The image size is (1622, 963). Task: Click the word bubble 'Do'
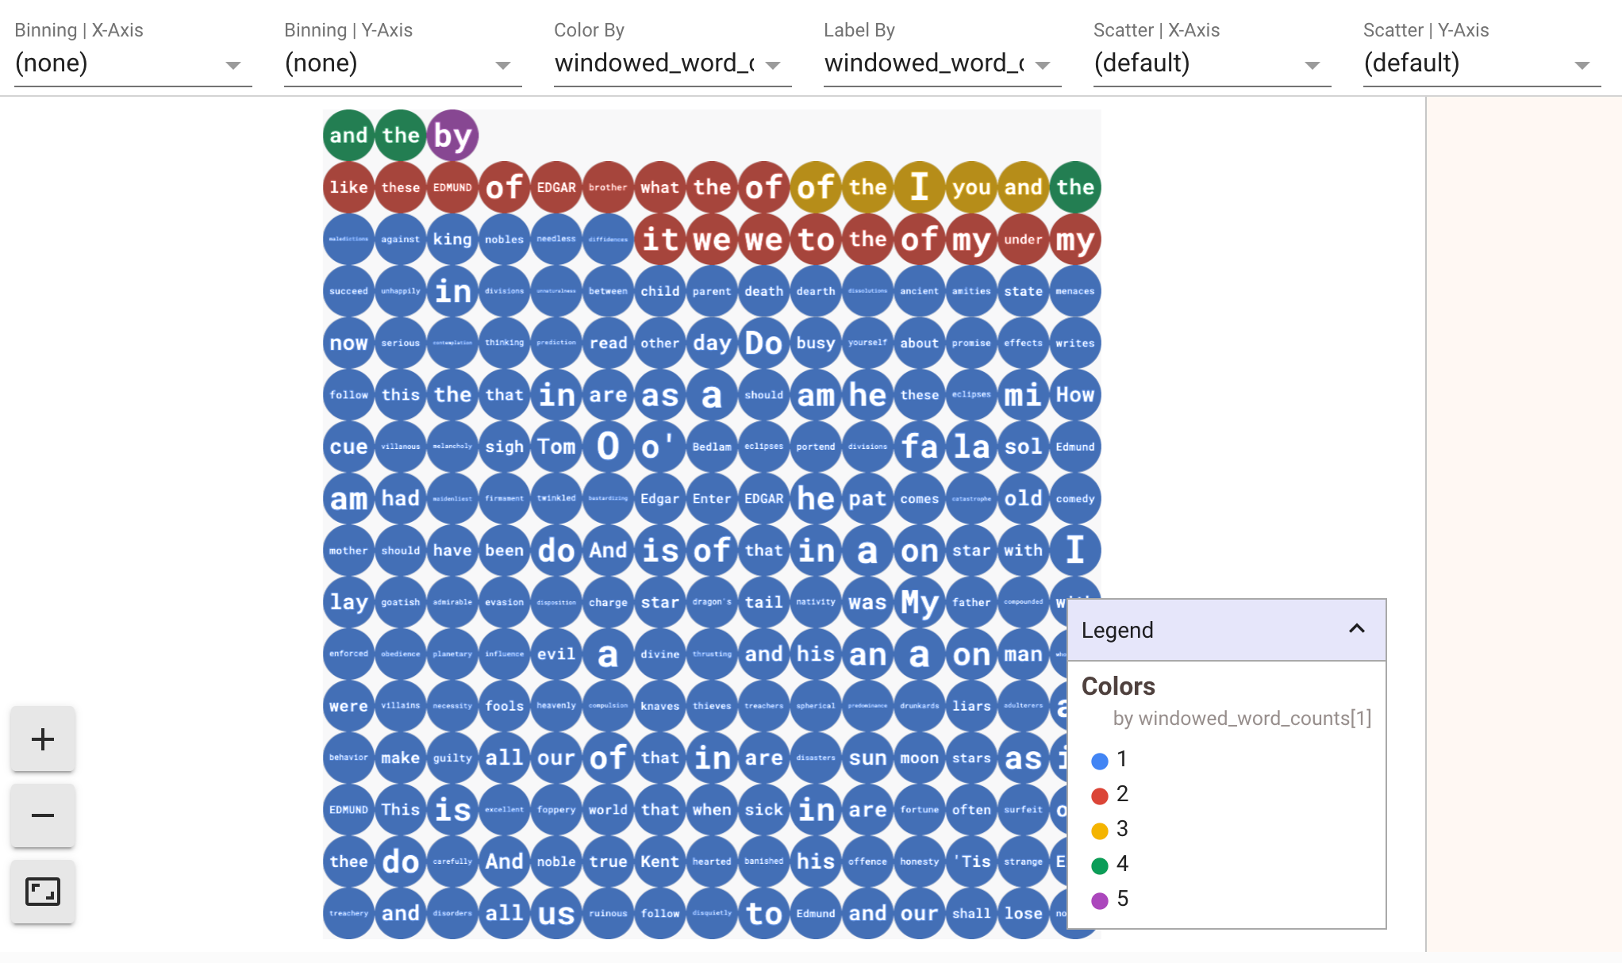pyautogui.click(x=761, y=340)
